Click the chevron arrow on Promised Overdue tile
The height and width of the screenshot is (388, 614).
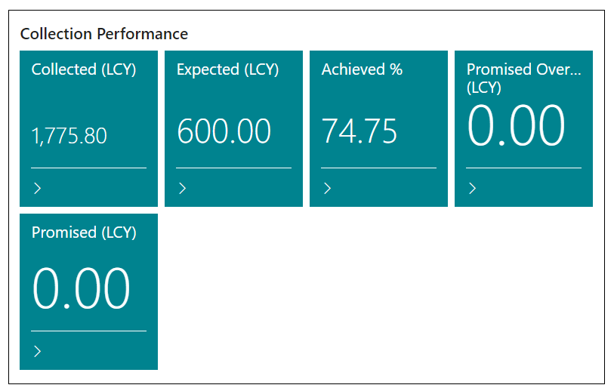[x=473, y=189]
